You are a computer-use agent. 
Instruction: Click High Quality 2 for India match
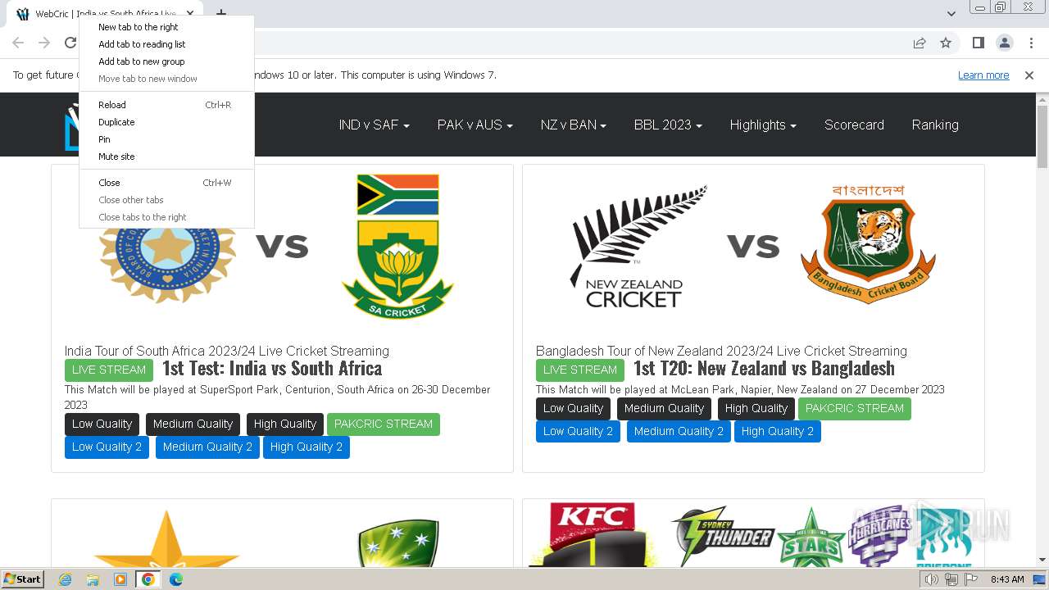pos(307,447)
